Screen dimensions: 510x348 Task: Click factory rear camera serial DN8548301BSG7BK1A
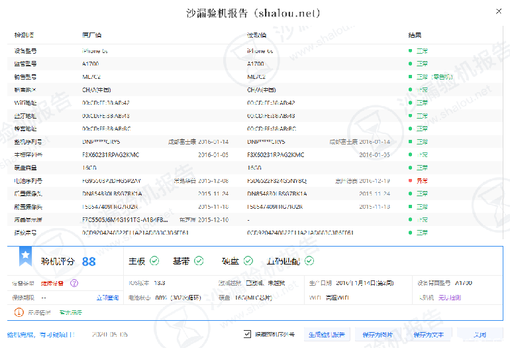(112, 194)
